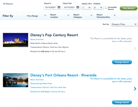Screen dimensions: 138x107
Task: Open the Port Orleans Riverside thumbnail photo
Action: [16, 80]
